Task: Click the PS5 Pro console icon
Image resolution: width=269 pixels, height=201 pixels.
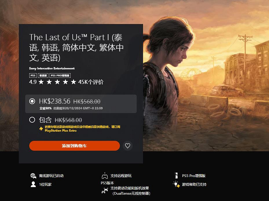Action: (176, 176)
